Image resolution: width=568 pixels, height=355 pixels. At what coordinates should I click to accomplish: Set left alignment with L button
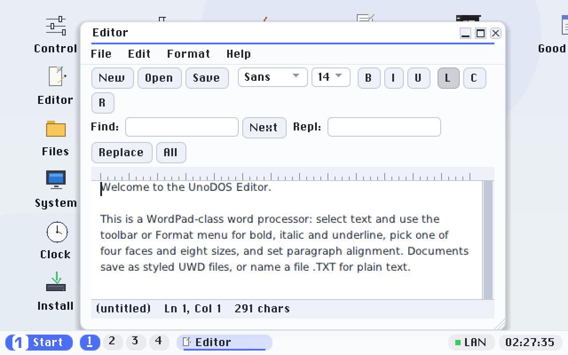pos(448,78)
